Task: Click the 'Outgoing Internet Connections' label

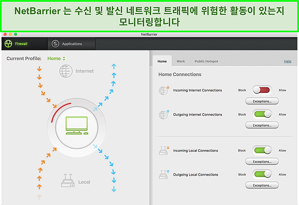Action: pos(197,115)
